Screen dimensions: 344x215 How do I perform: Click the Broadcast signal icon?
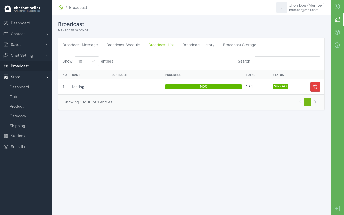pyautogui.click(x=6, y=66)
